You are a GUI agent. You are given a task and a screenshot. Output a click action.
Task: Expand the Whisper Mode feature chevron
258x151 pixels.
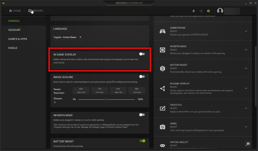tap(246, 50)
